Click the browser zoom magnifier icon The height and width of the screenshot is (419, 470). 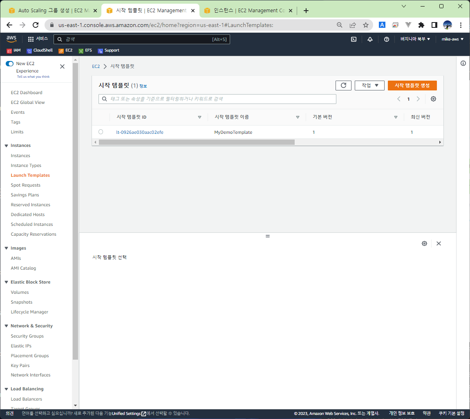coord(340,25)
